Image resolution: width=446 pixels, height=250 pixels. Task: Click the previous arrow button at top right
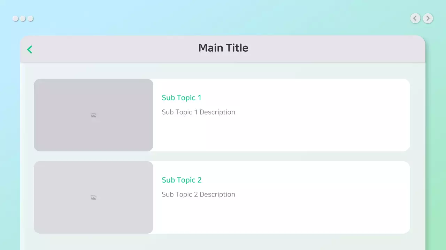tap(415, 18)
